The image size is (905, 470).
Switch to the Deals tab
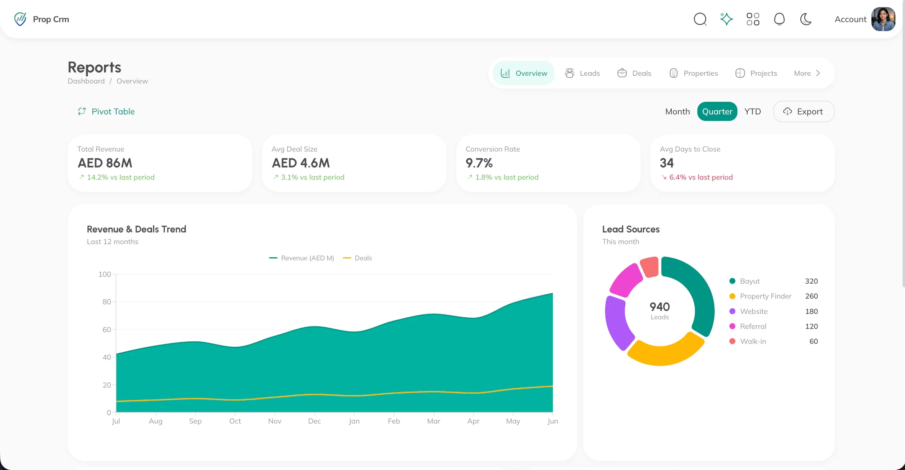tap(634, 73)
